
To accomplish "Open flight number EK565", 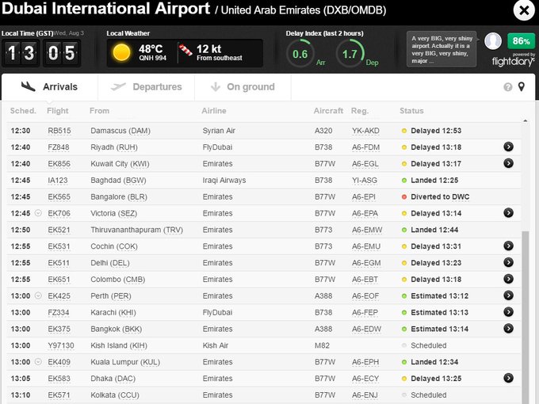I will [59, 196].
